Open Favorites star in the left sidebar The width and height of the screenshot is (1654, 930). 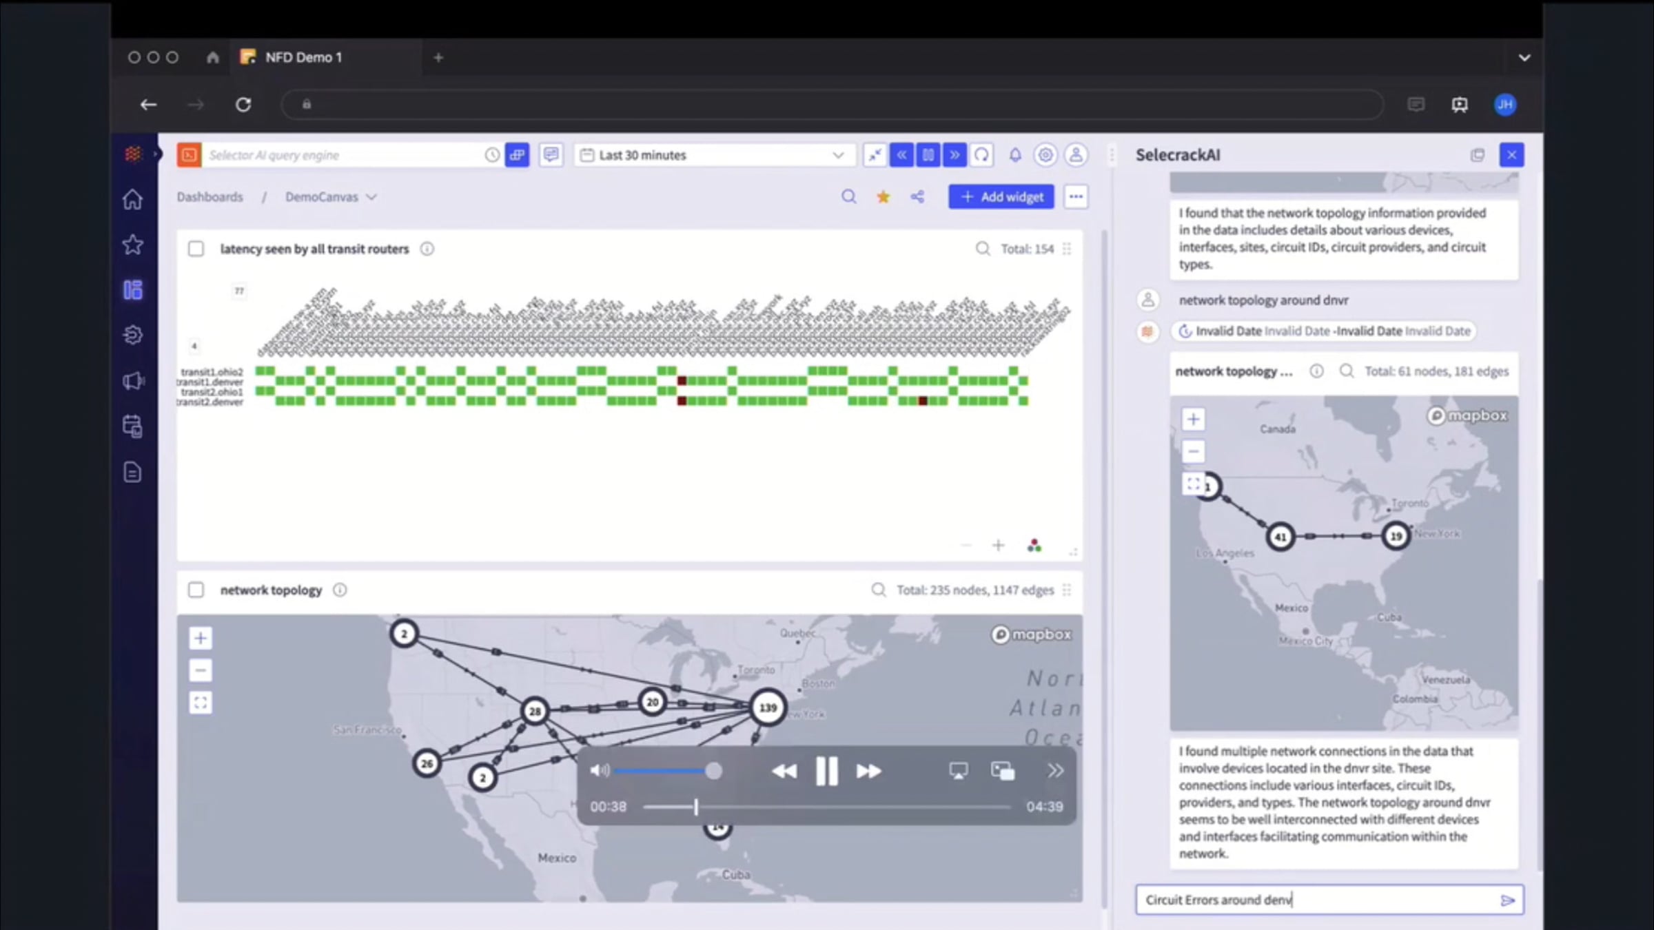pyautogui.click(x=132, y=244)
